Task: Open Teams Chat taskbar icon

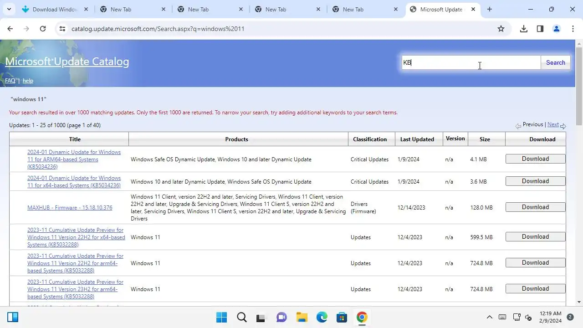Action: (282, 317)
